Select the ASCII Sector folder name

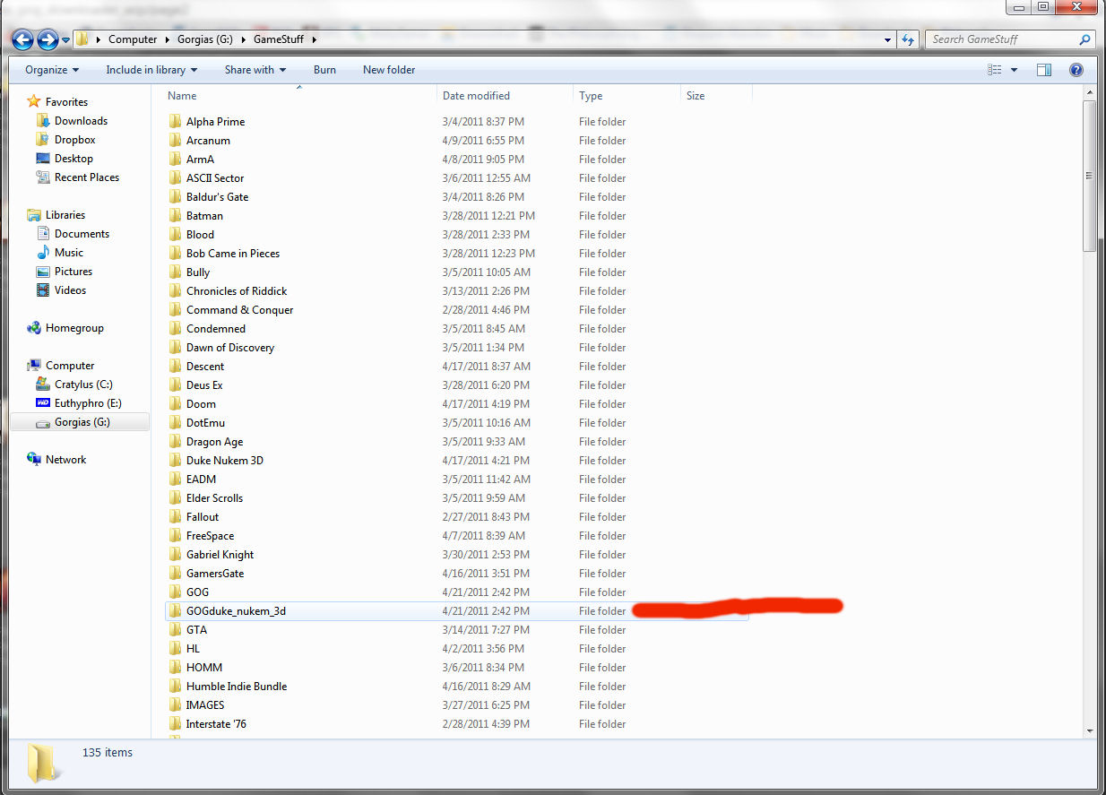coord(215,178)
